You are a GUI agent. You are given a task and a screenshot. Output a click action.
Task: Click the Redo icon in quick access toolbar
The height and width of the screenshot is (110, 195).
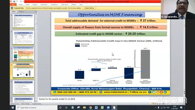tap(20, 1)
